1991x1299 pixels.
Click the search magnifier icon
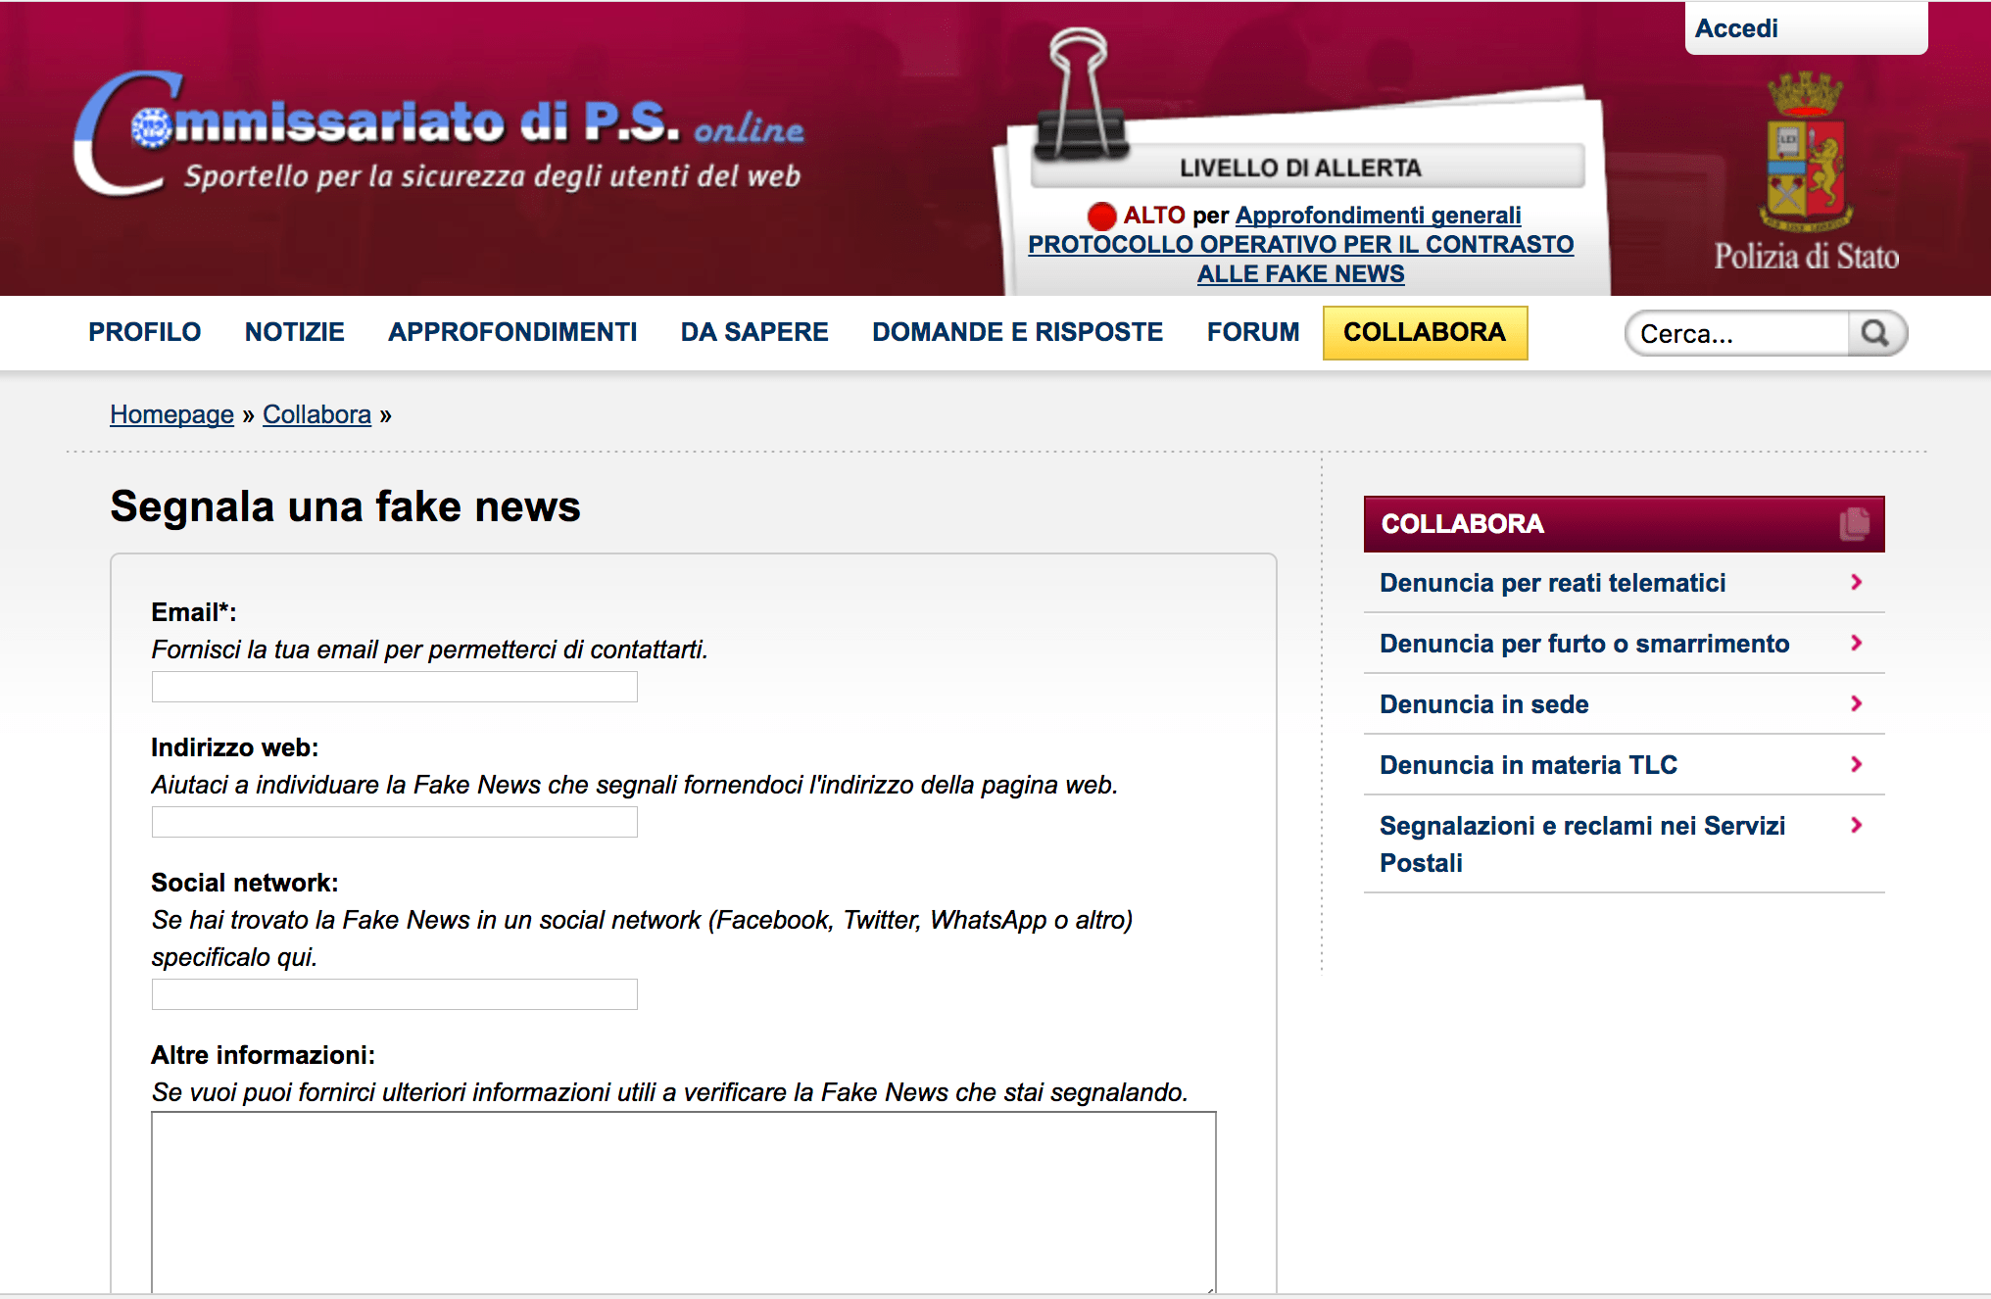[x=1875, y=333]
